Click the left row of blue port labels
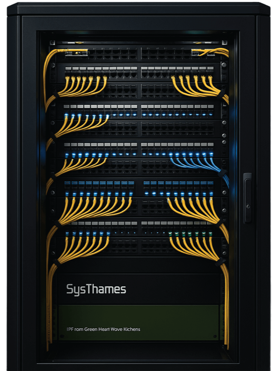The image size is (278, 371). [x=99, y=183]
